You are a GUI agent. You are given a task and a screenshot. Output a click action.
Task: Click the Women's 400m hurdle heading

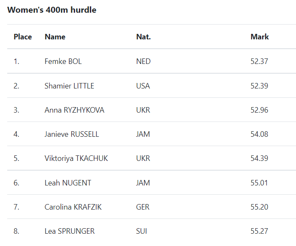pyautogui.click(x=52, y=10)
